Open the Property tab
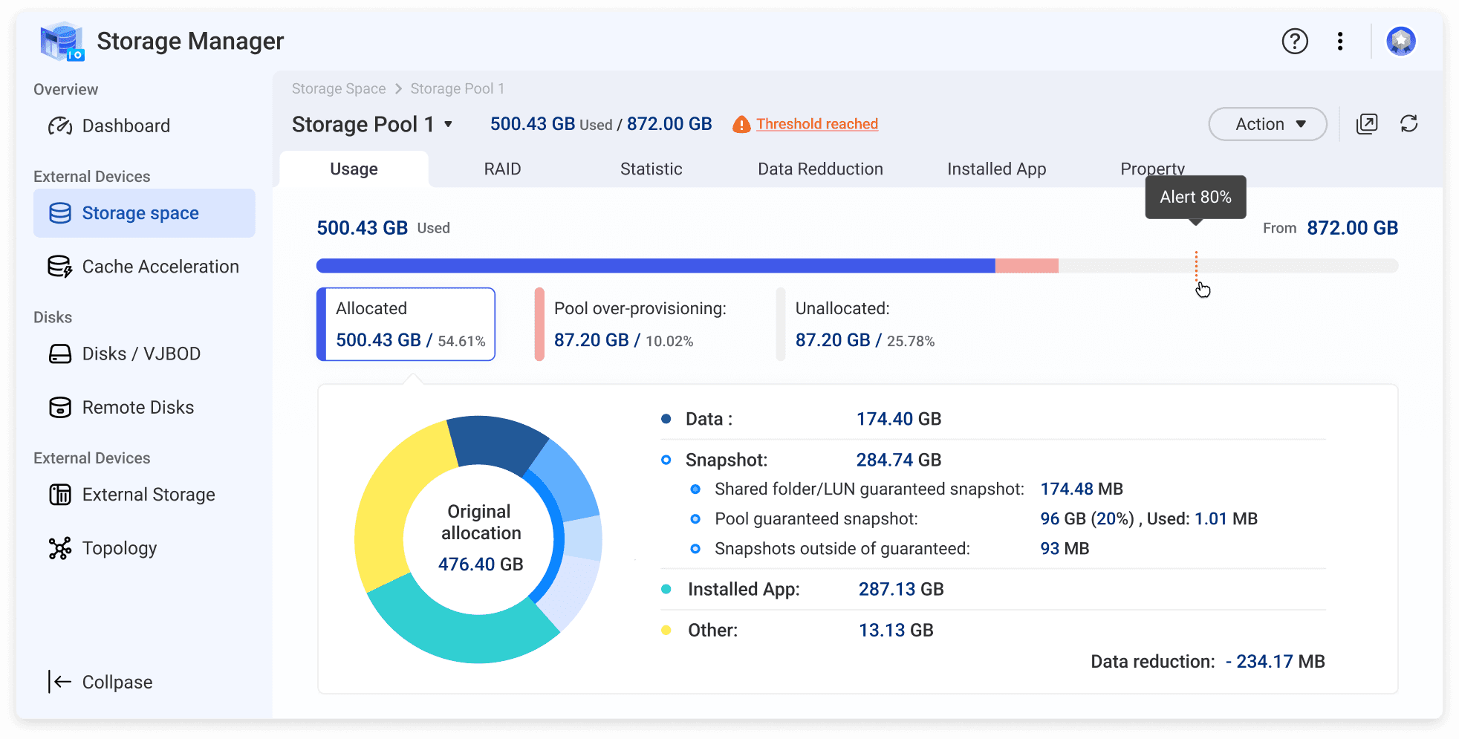Viewport: 1459px width, 739px height. [x=1153, y=169]
